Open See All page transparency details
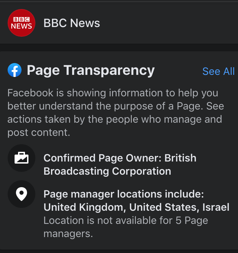 tap(219, 71)
